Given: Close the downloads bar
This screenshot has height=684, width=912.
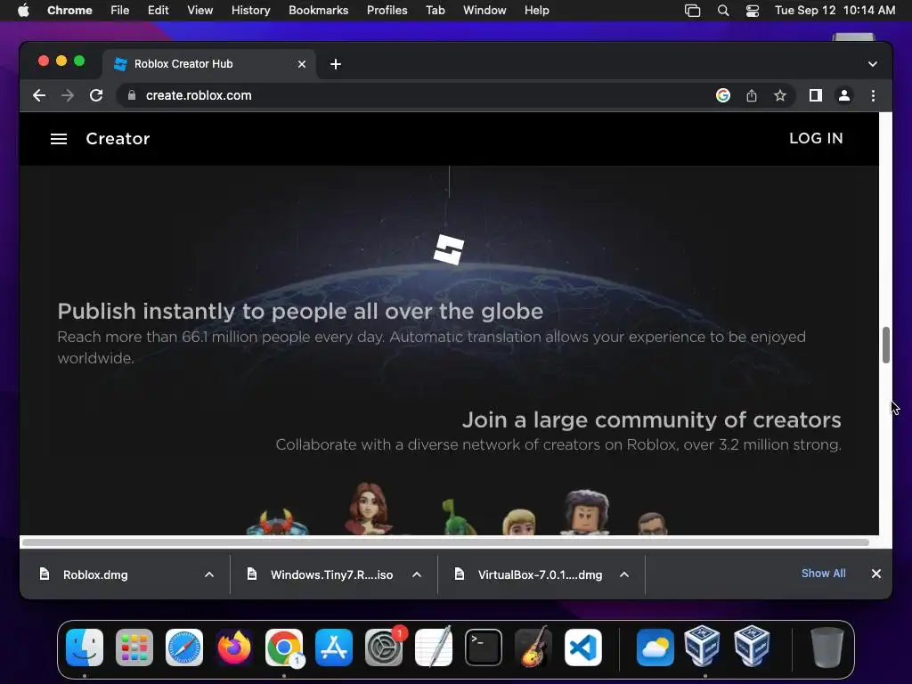Looking at the screenshot, I should click(x=876, y=574).
